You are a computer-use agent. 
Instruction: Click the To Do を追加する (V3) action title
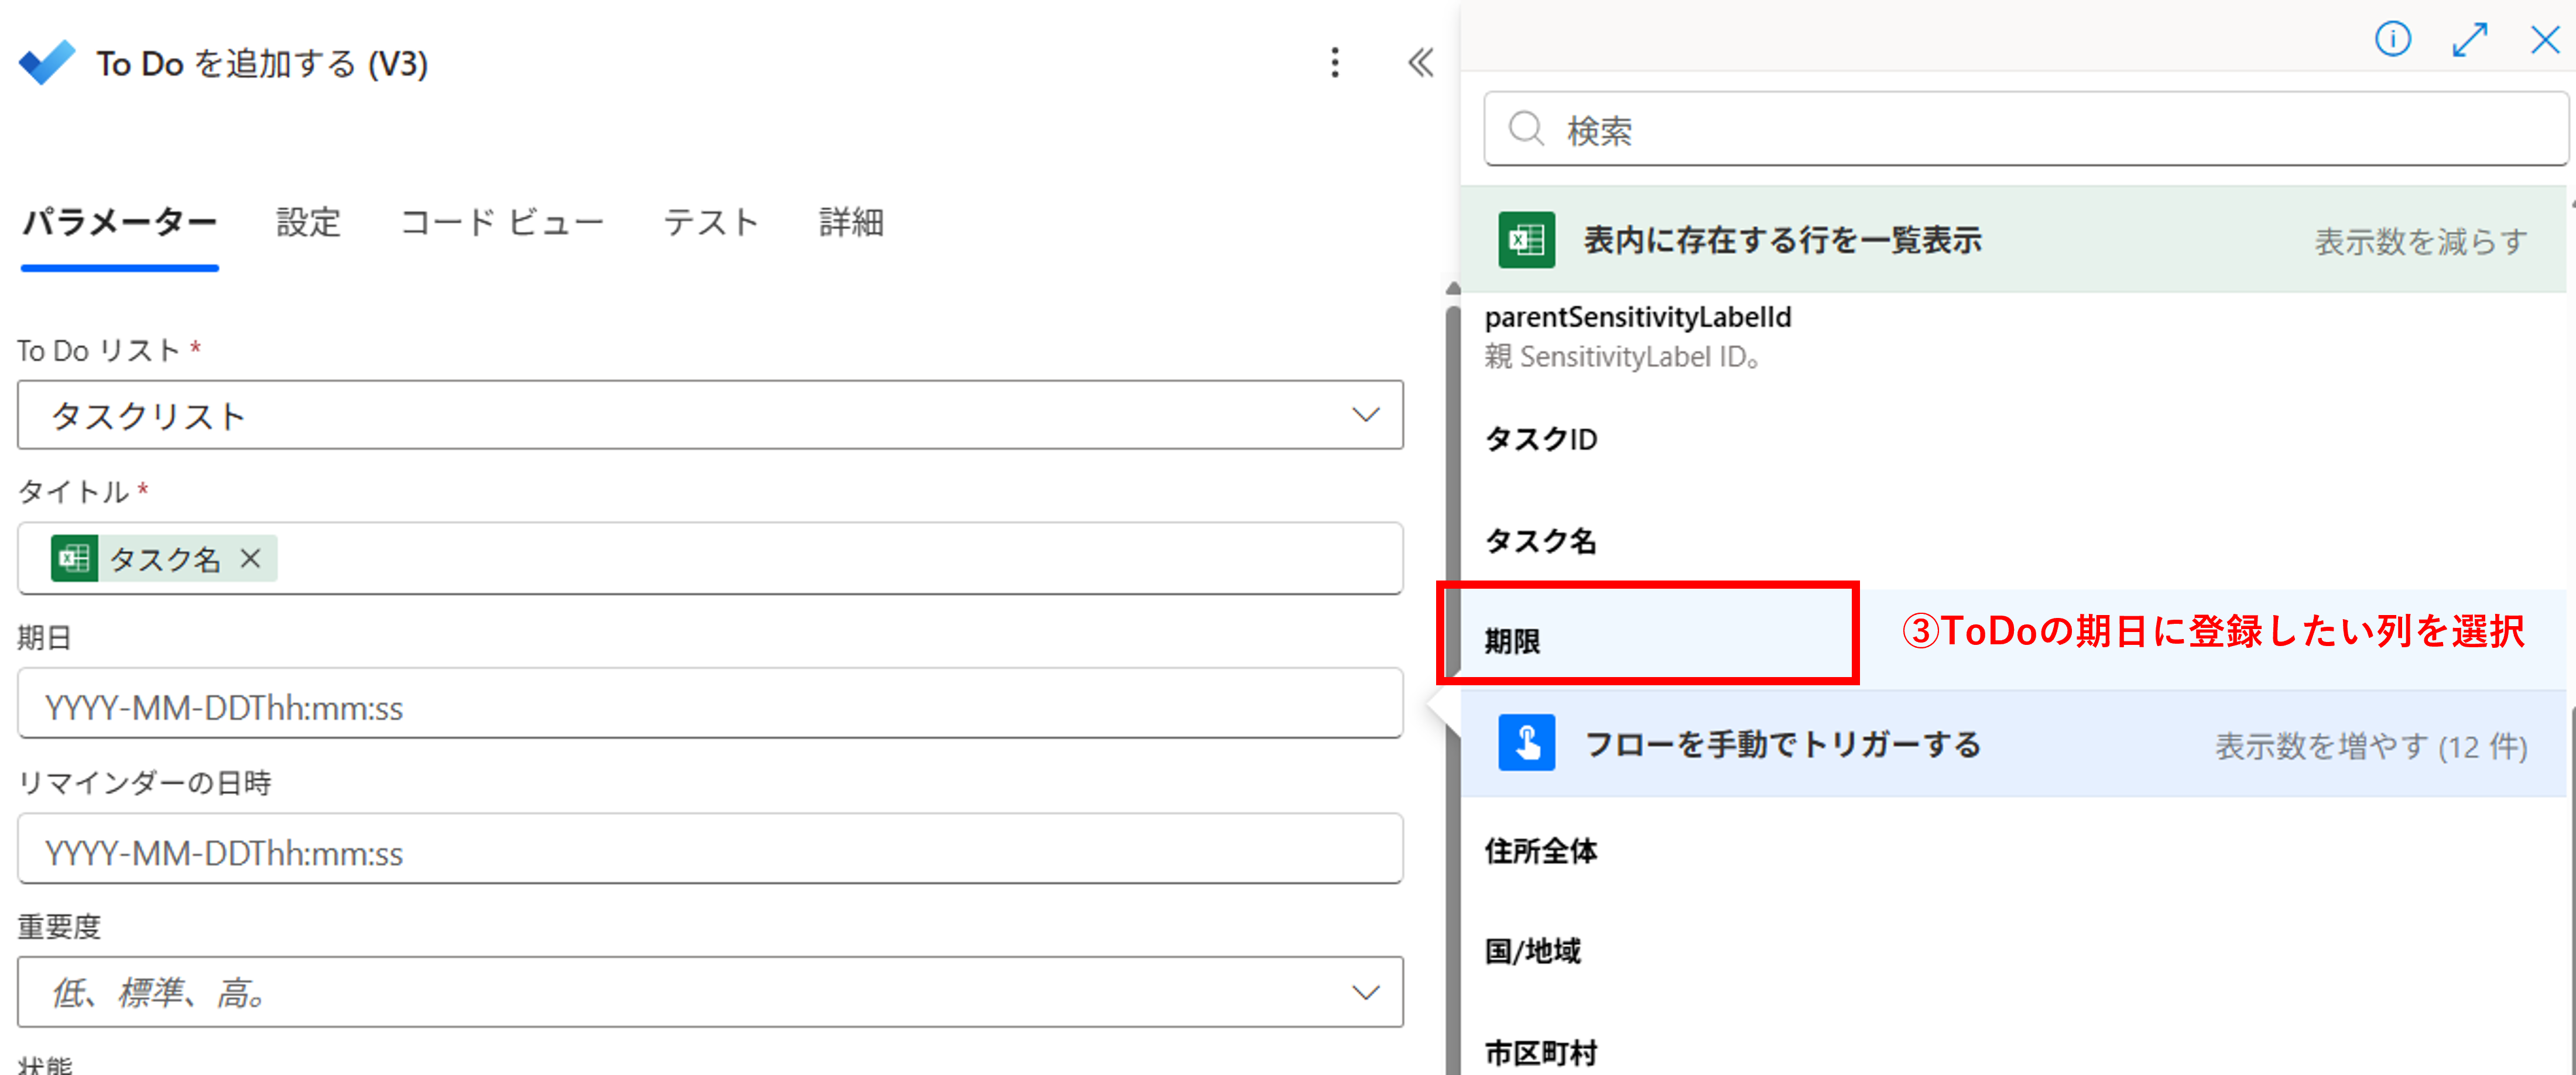click(262, 63)
